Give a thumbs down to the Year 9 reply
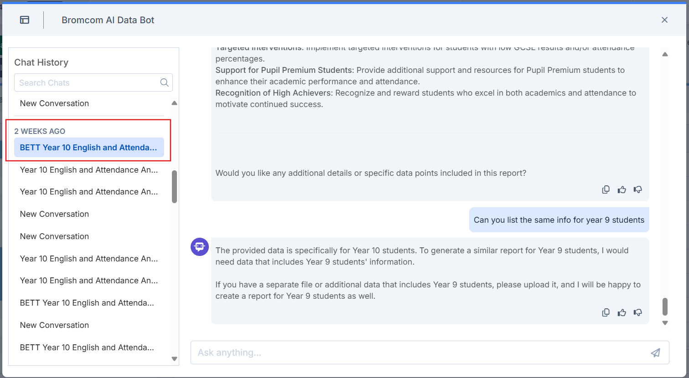The image size is (689, 378). point(637,312)
